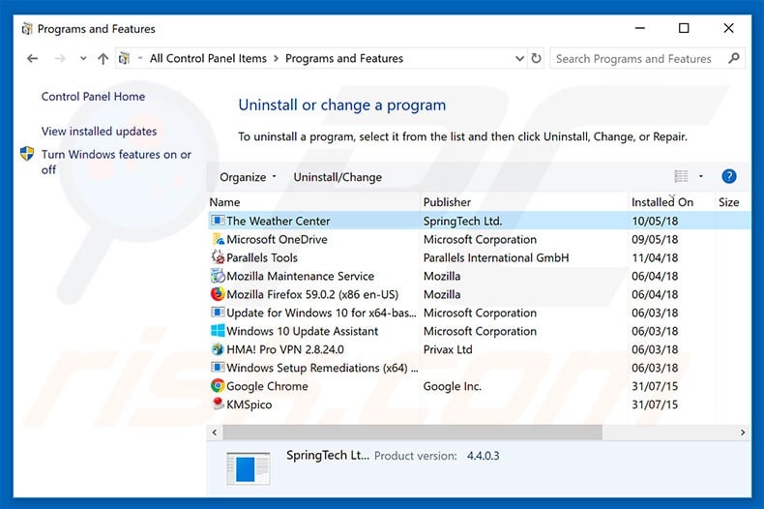Open the Organize menu
Image resolution: width=764 pixels, height=509 pixels.
(248, 177)
